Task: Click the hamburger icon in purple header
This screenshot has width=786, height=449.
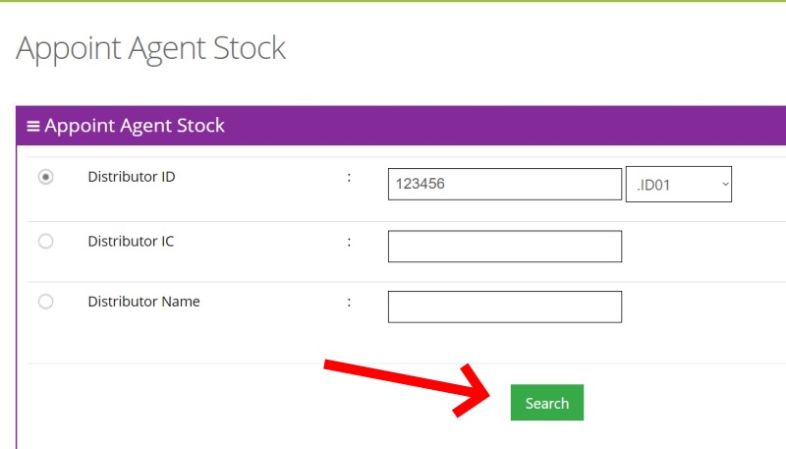Action: [x=33, y=127]
